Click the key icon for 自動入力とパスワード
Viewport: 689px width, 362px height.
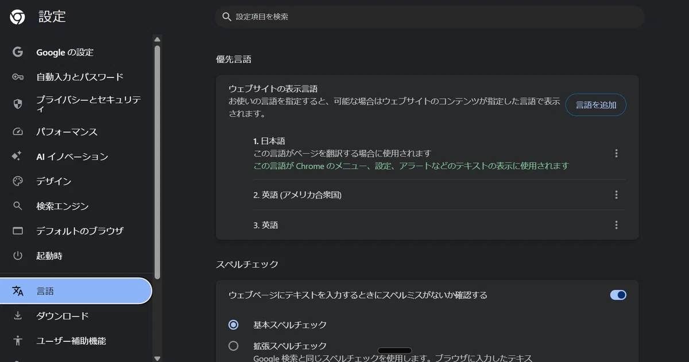[x=18, y=77]
